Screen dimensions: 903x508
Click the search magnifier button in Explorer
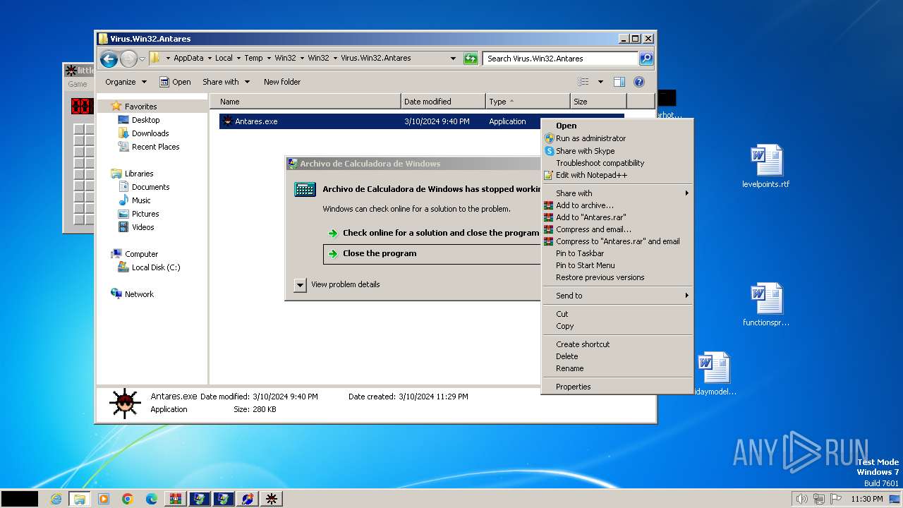click(x=646, y=59)
